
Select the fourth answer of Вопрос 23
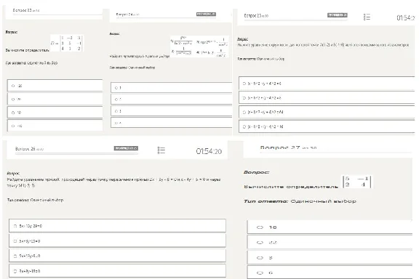(55, 126)
